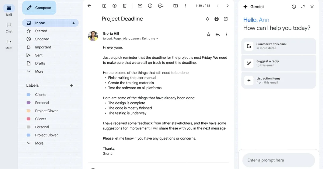Open the Compose button
This screenshot has height=169, width=323.
tap(39, 8)
